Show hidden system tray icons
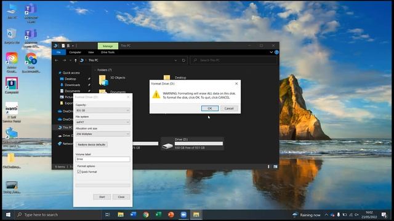Viewport: 394px width, 221px height. [326, 215]
